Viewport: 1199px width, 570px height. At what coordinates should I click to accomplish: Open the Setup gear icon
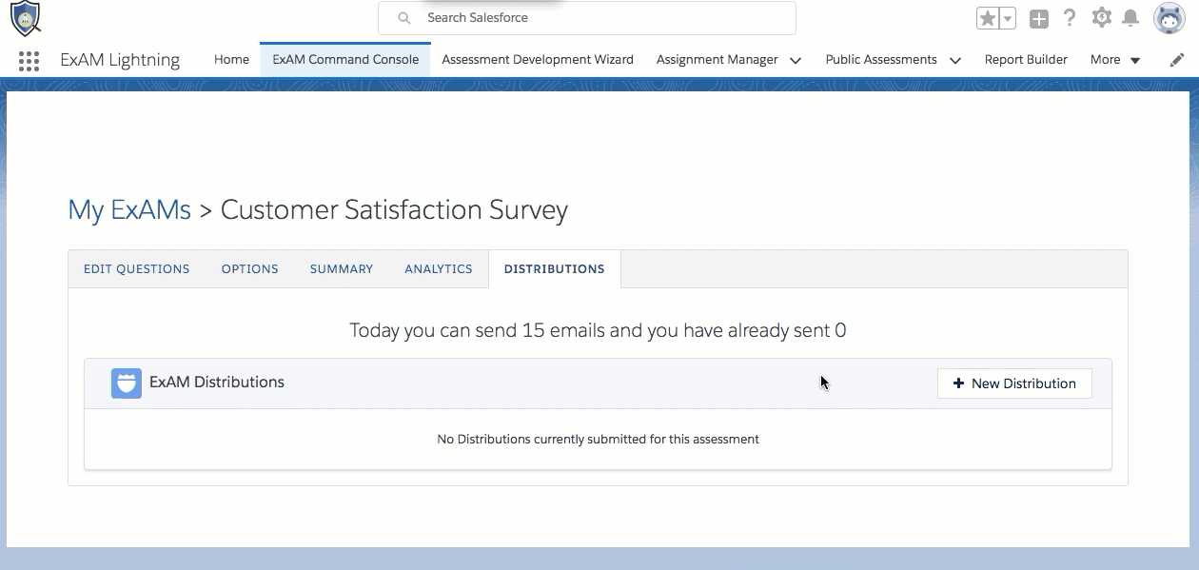click(x=1101, y=17)
